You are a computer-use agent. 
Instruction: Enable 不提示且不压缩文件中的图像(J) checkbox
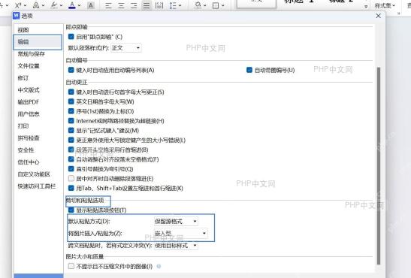click(71, 266)
